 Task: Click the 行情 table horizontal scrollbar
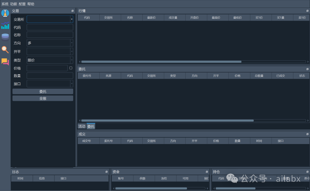[x=161, y=62]
